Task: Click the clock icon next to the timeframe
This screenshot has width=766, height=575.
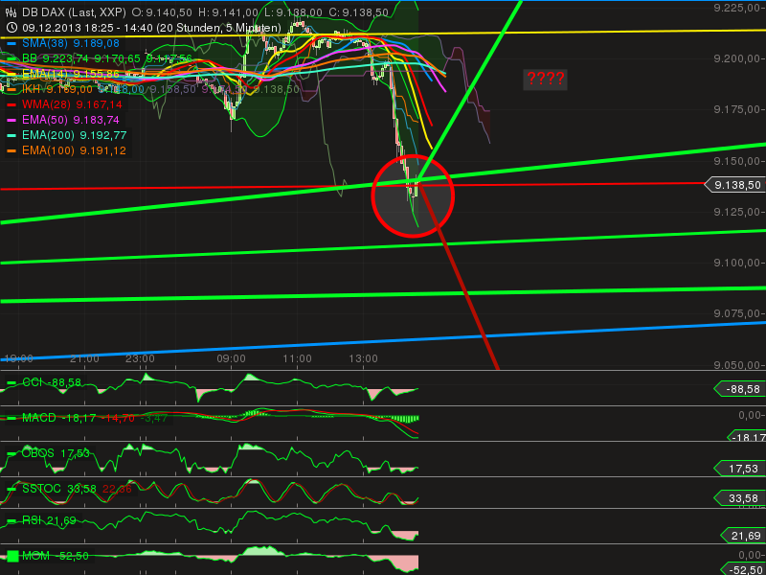Action: (10, 28)
